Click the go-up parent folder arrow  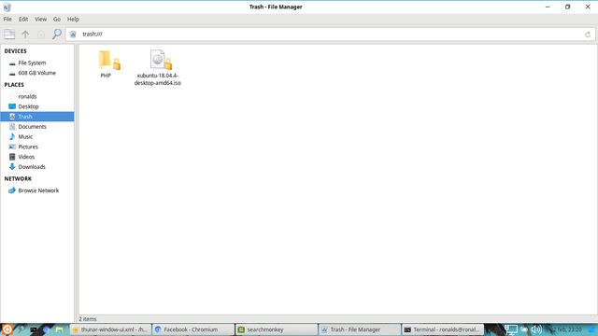(25, 35)
